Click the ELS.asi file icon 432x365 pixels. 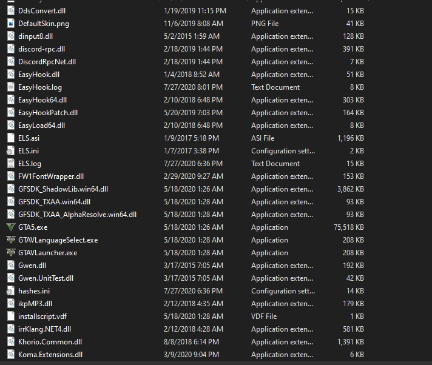[x=11, y=138]
